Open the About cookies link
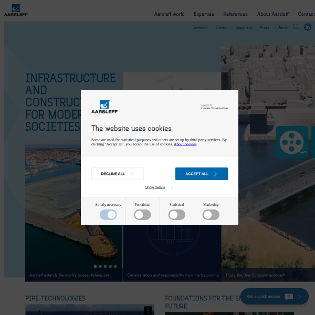 pyautogui.click(x=185, y=144)
